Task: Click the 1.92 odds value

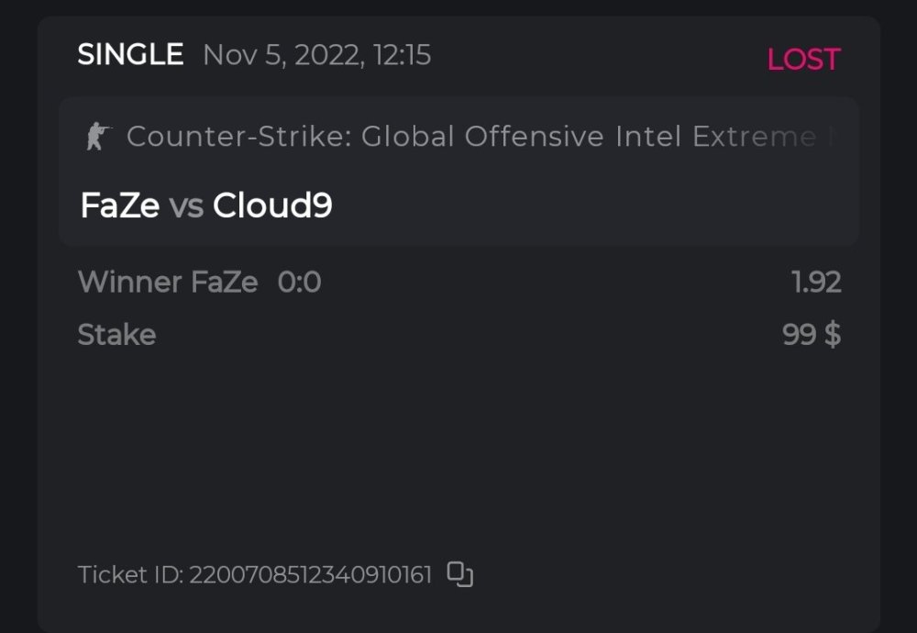Action: tap(816, 282)
